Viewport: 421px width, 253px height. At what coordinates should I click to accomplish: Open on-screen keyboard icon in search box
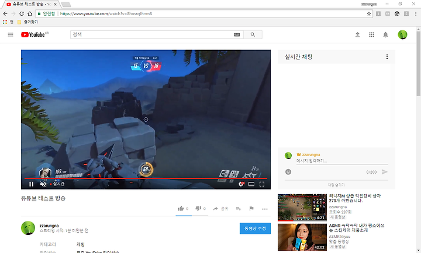pos(237,34)
